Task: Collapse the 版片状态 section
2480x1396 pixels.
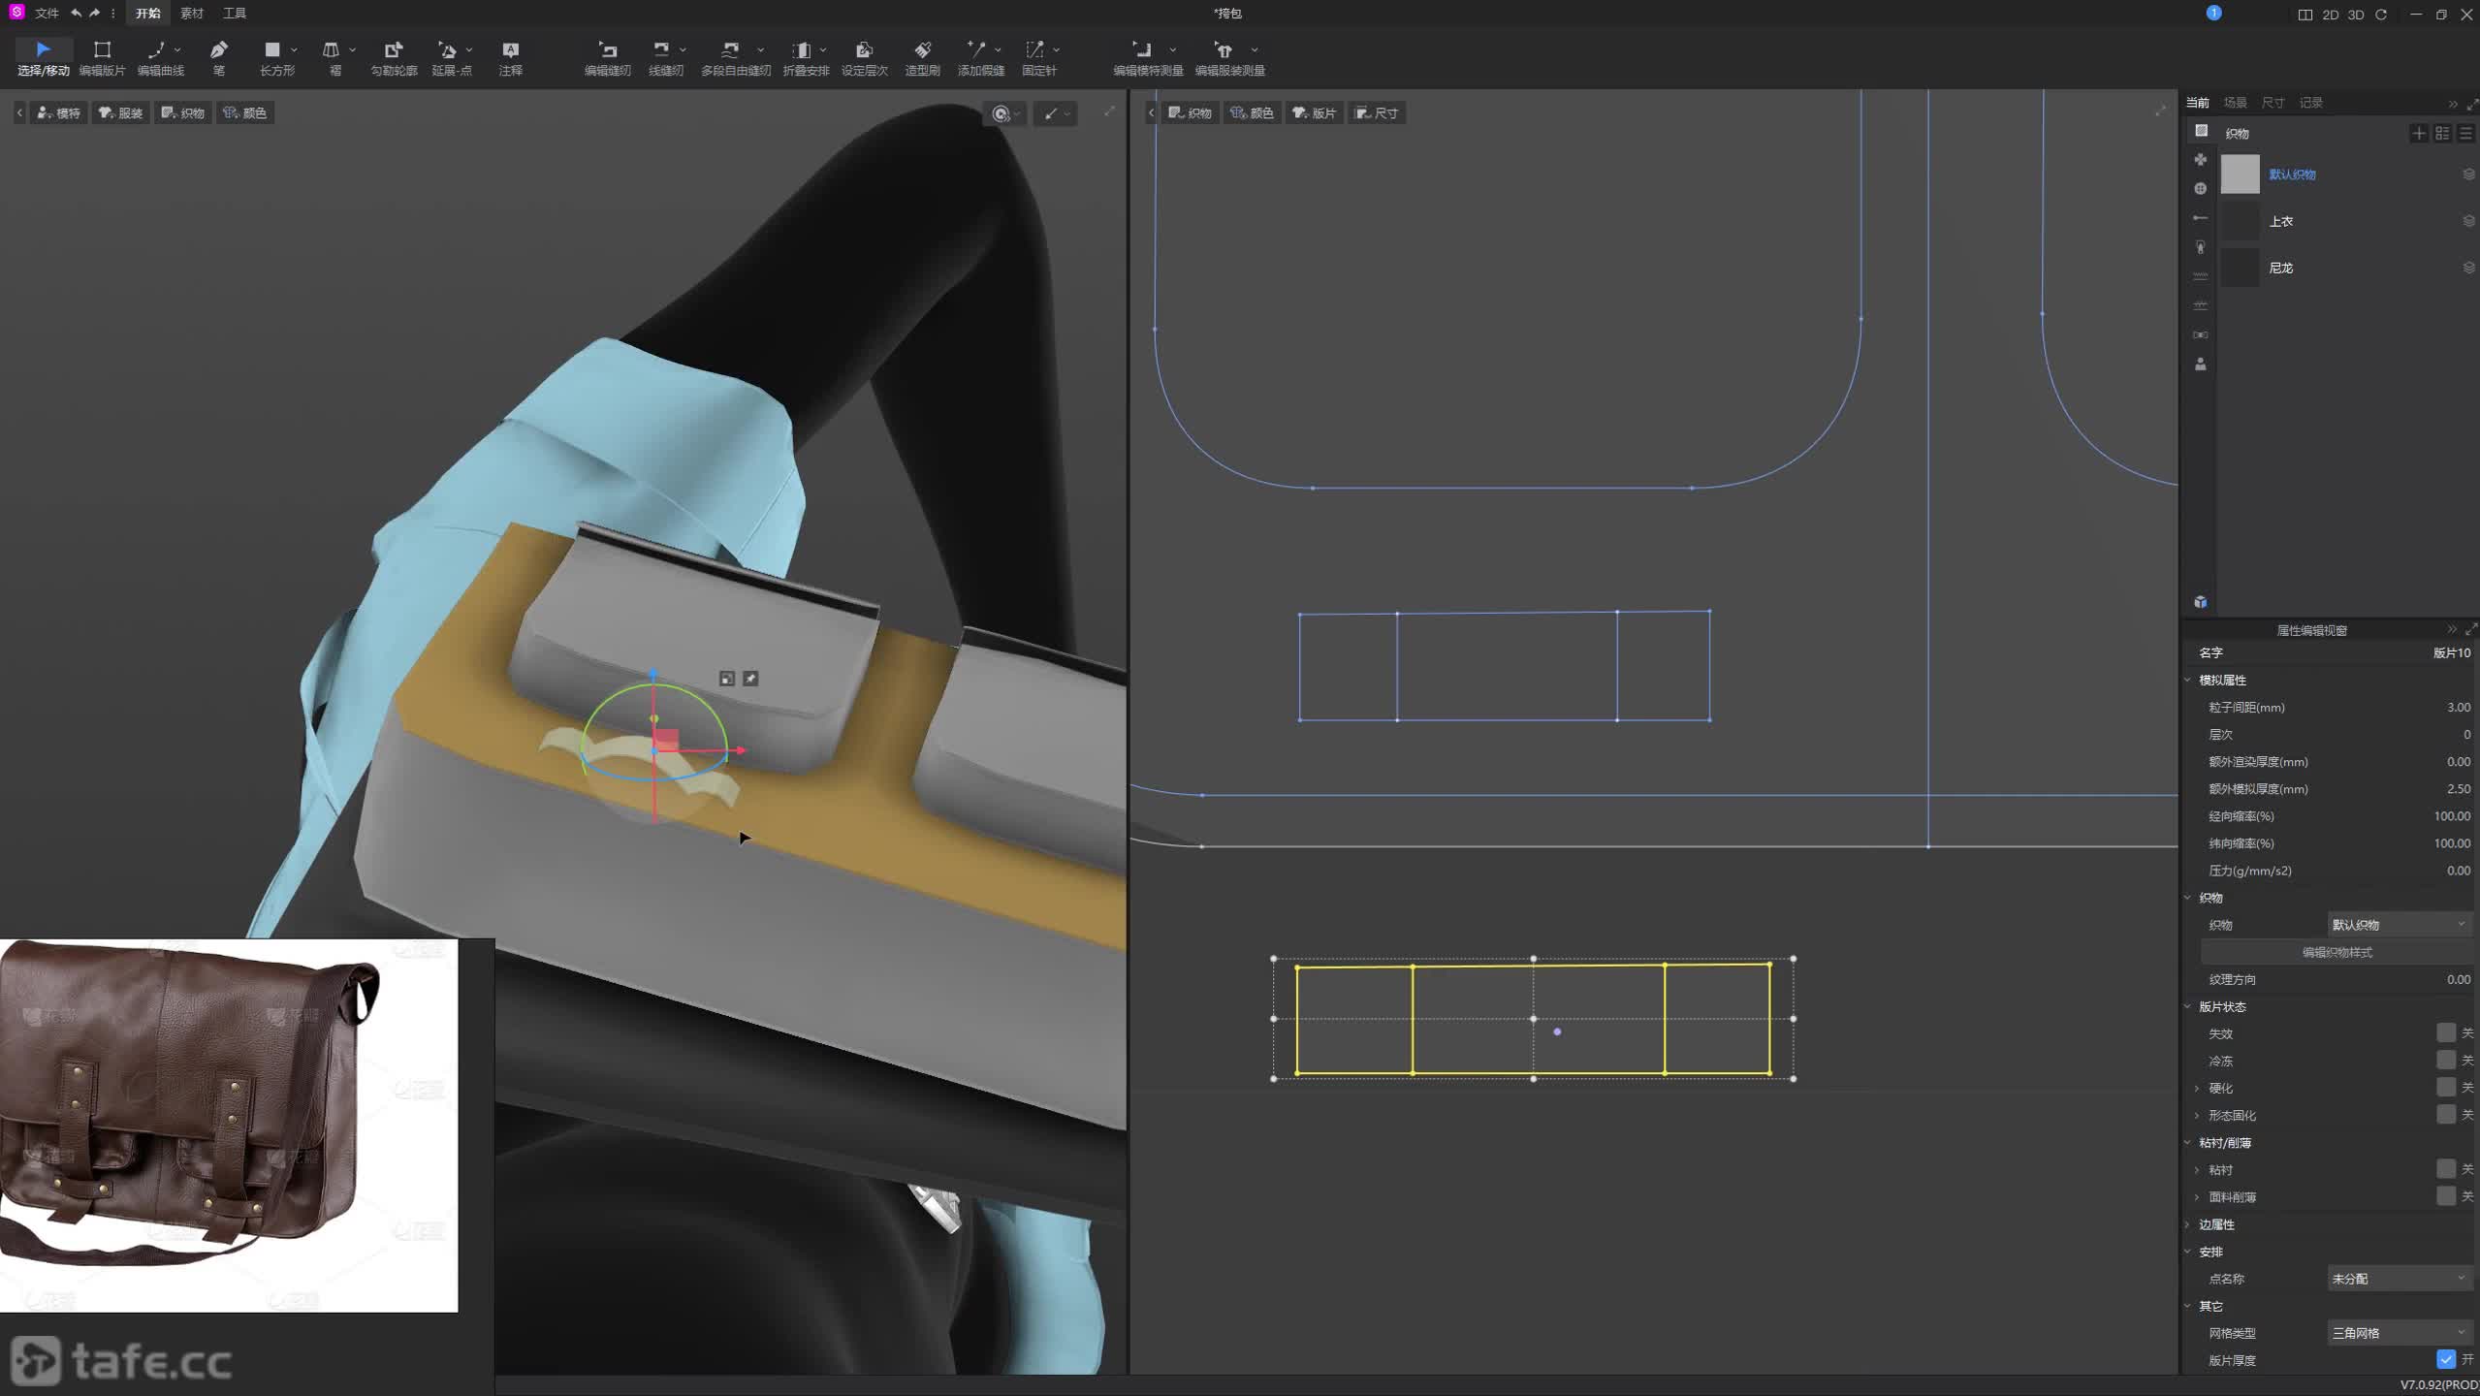Action: tap(2188, 1006)
